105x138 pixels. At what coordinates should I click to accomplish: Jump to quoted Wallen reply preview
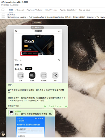click(31, 113)
